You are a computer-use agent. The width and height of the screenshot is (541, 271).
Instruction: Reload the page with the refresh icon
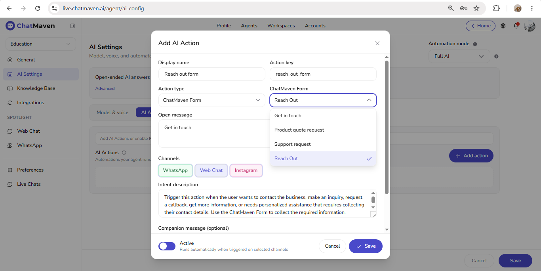(38, 8)
